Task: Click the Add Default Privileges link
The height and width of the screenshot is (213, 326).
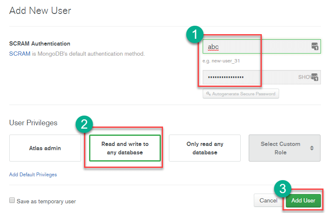Action: 33,175
